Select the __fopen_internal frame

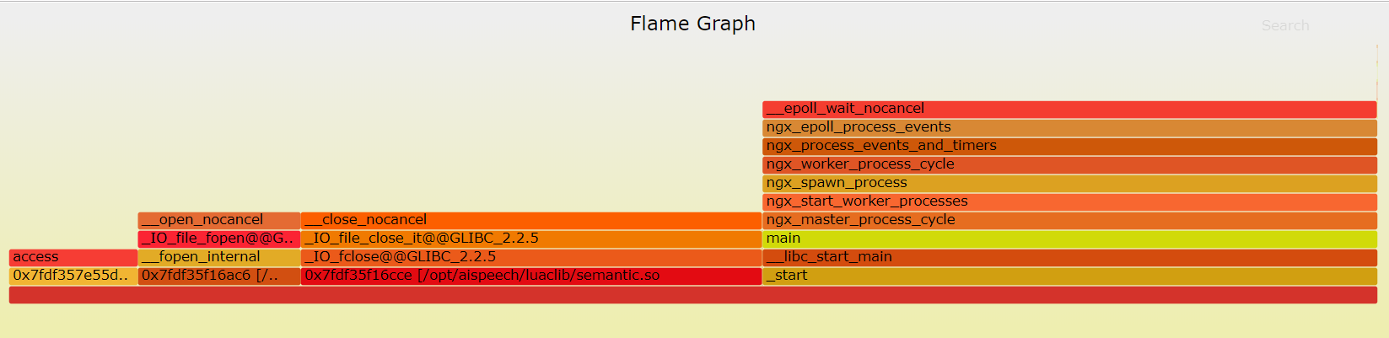tap(219, 257)
